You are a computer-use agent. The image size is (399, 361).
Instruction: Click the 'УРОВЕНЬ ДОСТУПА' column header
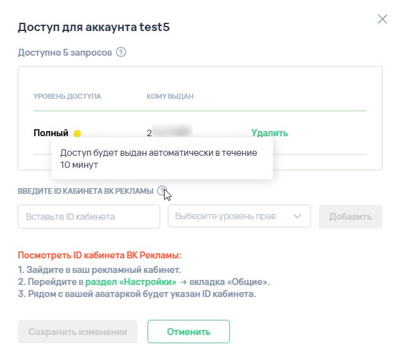pyautogui.click(x=67, y=96)
